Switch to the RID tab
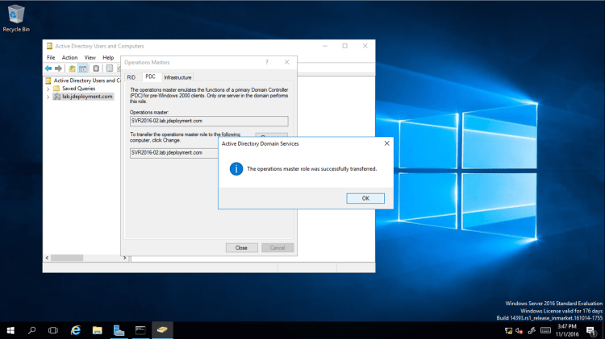Screen dimensions: 605x339 pos(131,76)
